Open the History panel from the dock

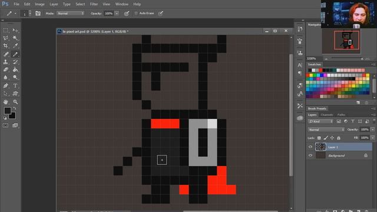pyautogui.click(x=300, y=29)
